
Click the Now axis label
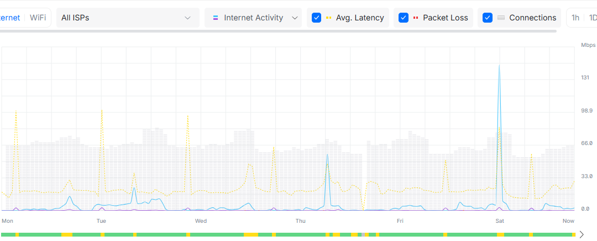568,221
